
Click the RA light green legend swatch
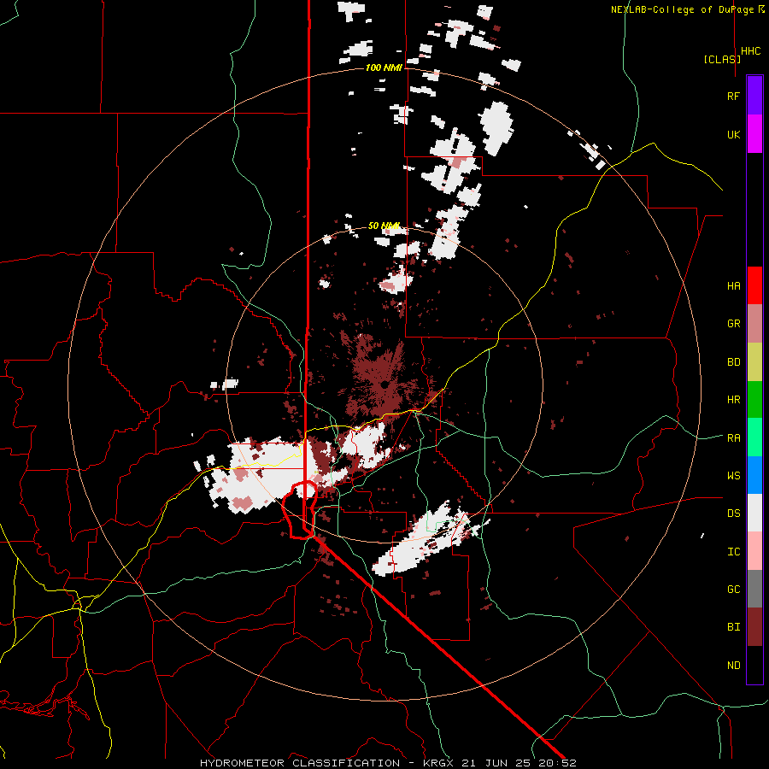coord(754,437)
